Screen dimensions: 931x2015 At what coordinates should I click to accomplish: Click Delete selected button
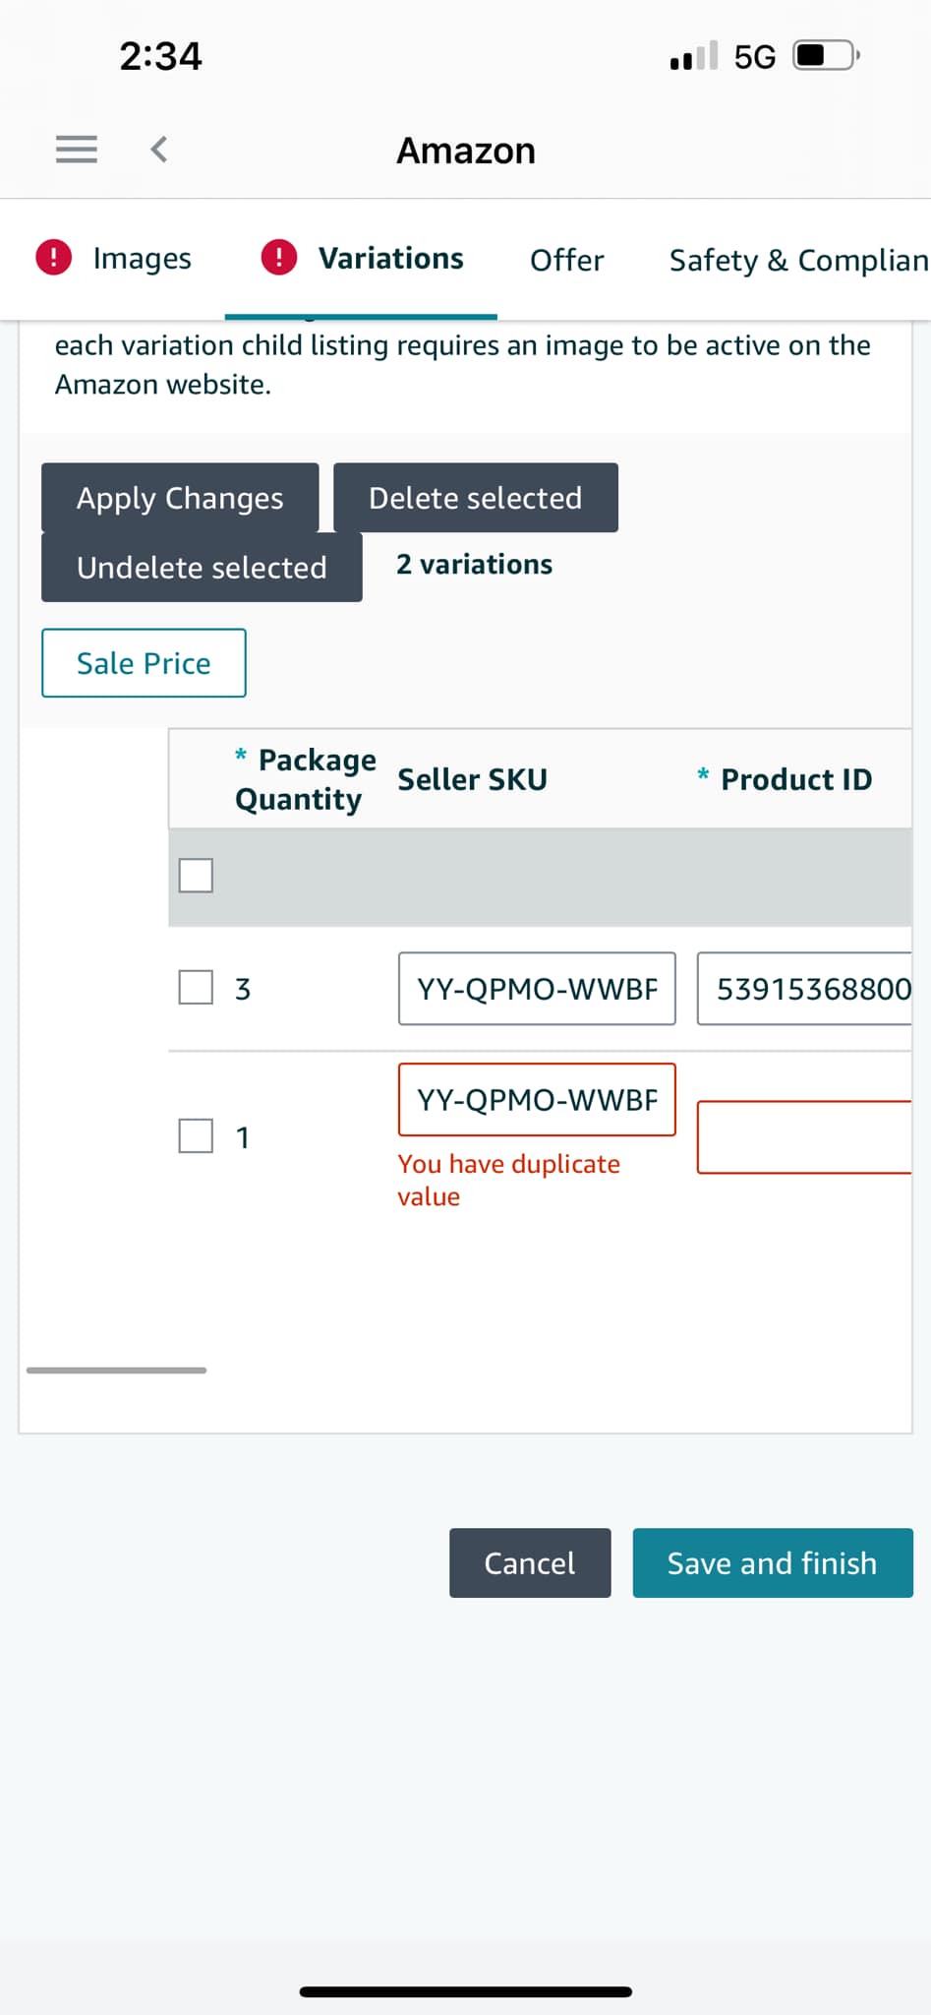coord(476,498)
